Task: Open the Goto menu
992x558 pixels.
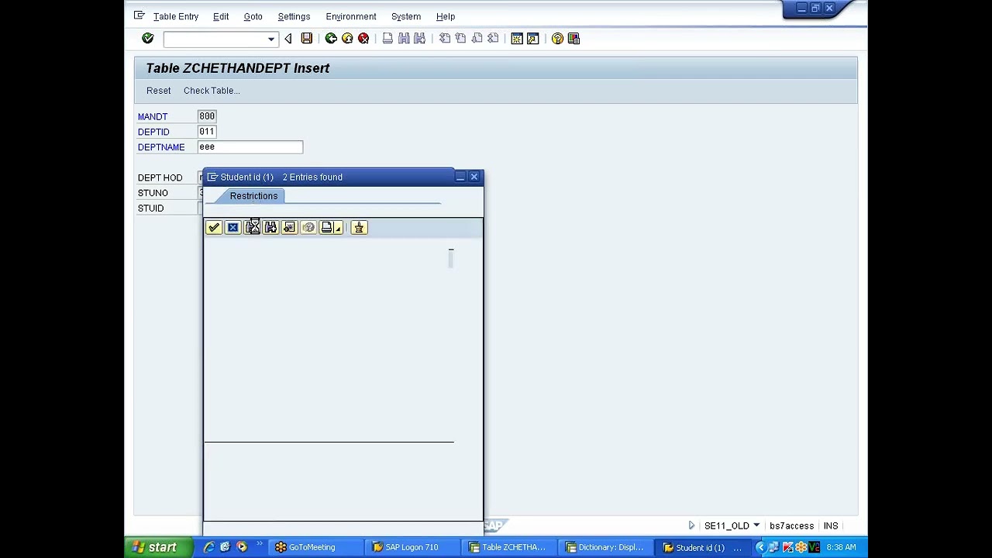Action: coord(253,16)
